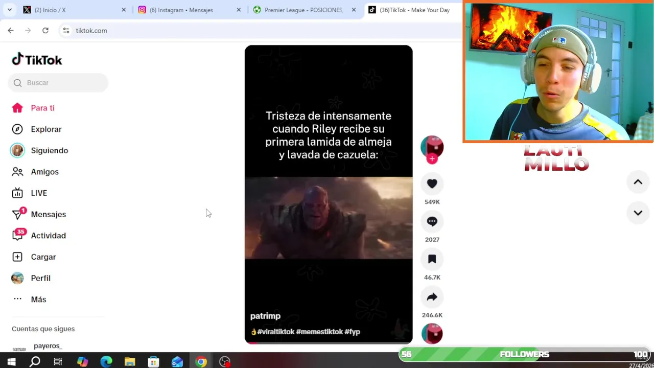Close the Instagram tab
Image resolution: width=654 pixels, height=368 pixels.
click(239, 10)
